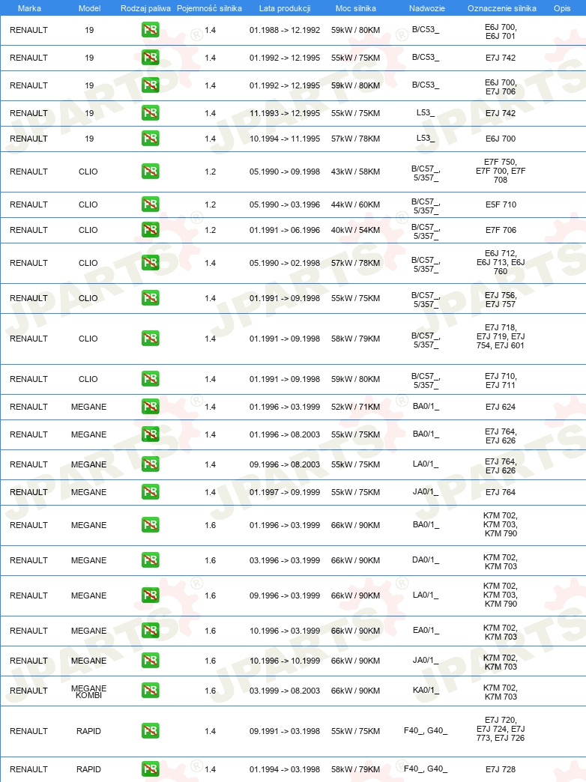The height and width of the screenshot is (782, 586).
Task: Click the Rodzaj paliwa column header
Action: pos(145,8)
